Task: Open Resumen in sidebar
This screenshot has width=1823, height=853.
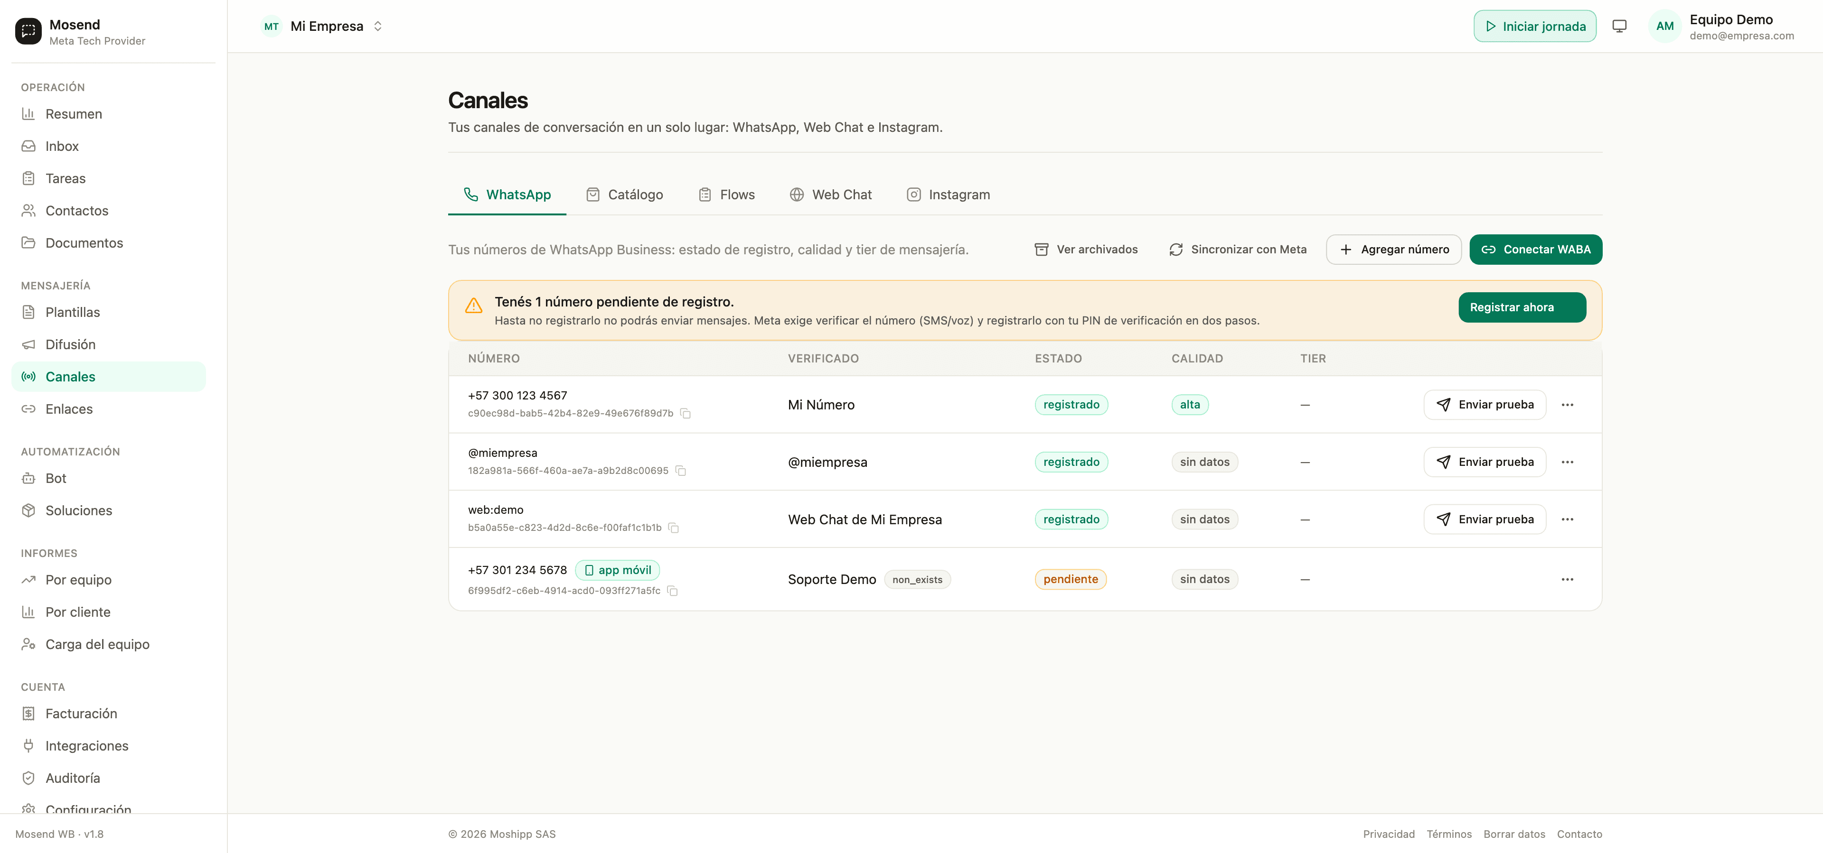Action: coord(108,114)
